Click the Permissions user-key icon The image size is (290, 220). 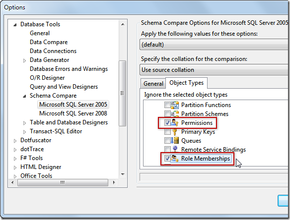(174, 123)
